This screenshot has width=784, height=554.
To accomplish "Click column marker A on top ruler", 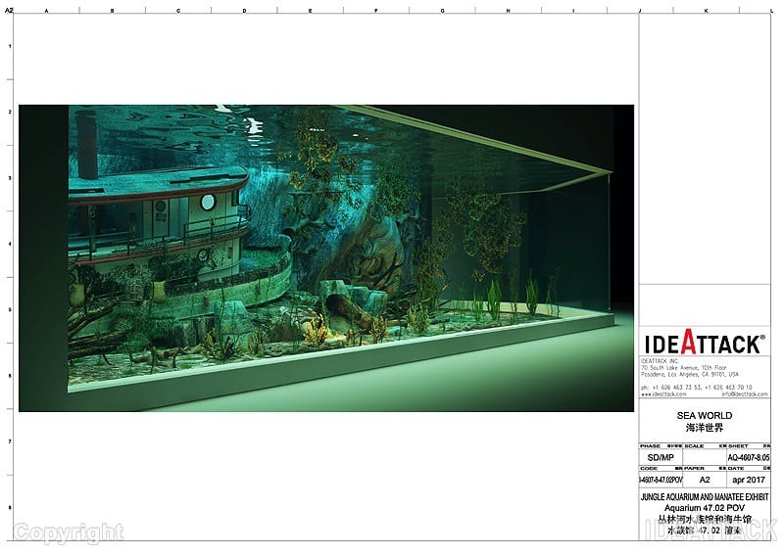I will coord(46,10).
